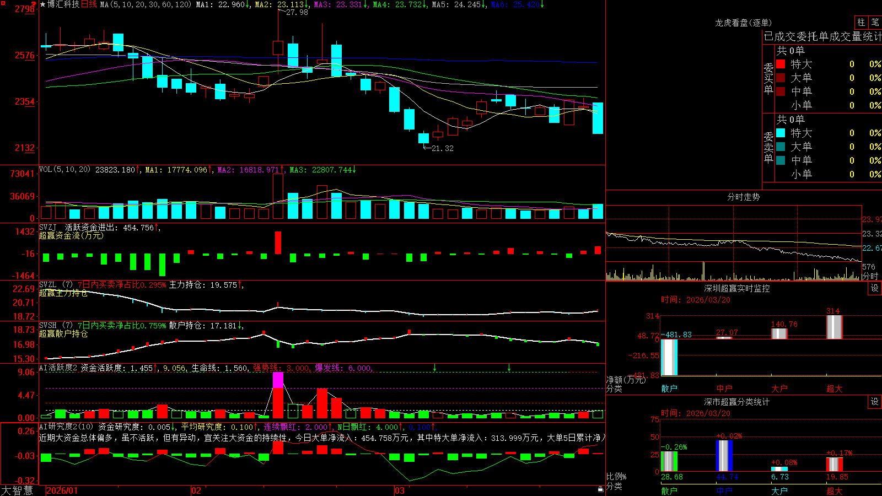Open the MA(5,10,20,30,60,120) indicator parameters
Image resolution: width=882 pixels, height=496 pixels.
point(146,4)
